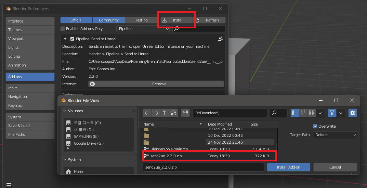Open the Lights preferences tab
367x188 pixels.
pyautogui.click(x=30, y=47)
